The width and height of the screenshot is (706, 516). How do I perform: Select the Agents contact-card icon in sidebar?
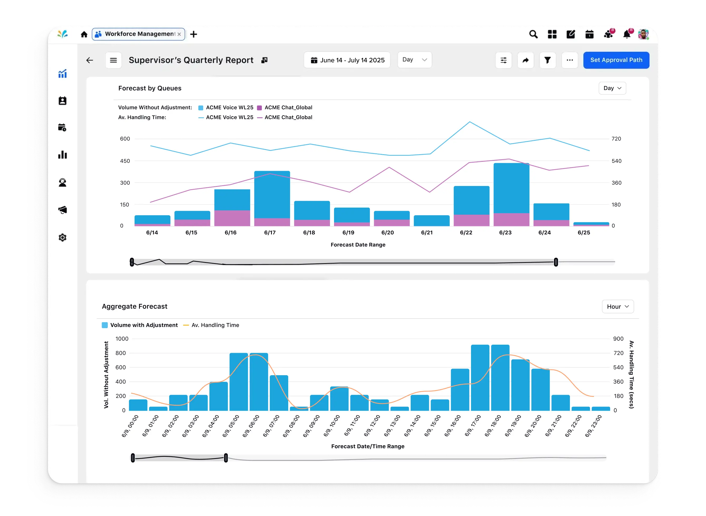pyautogui.click(x=62, y=101)
